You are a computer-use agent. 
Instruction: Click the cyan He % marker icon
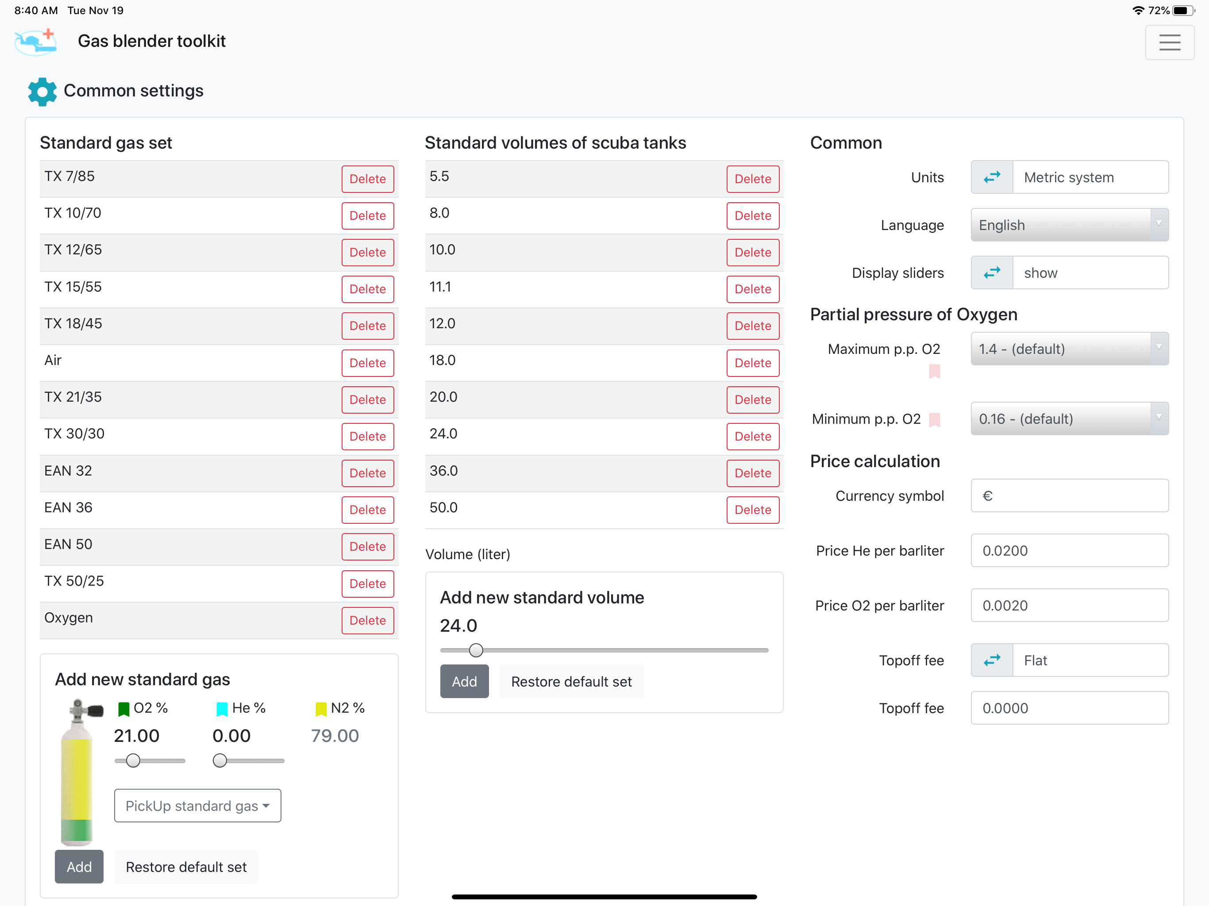[222, 709]
